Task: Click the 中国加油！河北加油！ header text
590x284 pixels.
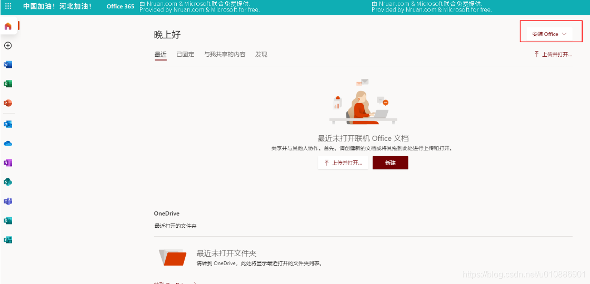Action: (x=57, y=6)
